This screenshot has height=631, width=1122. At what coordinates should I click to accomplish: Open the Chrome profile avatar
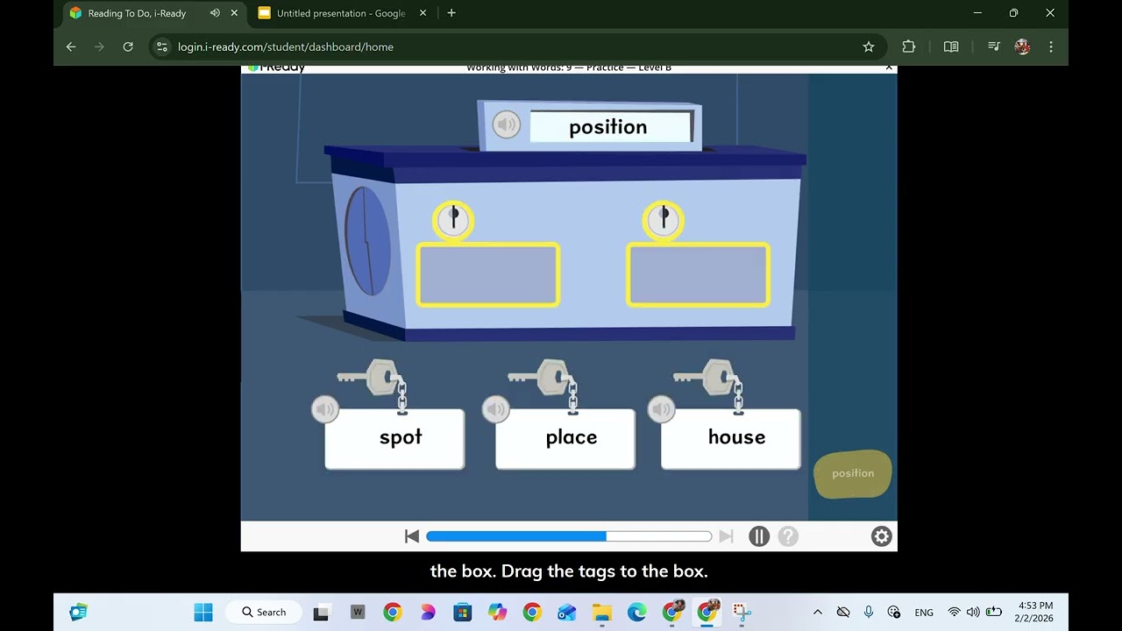point(1022,46)
